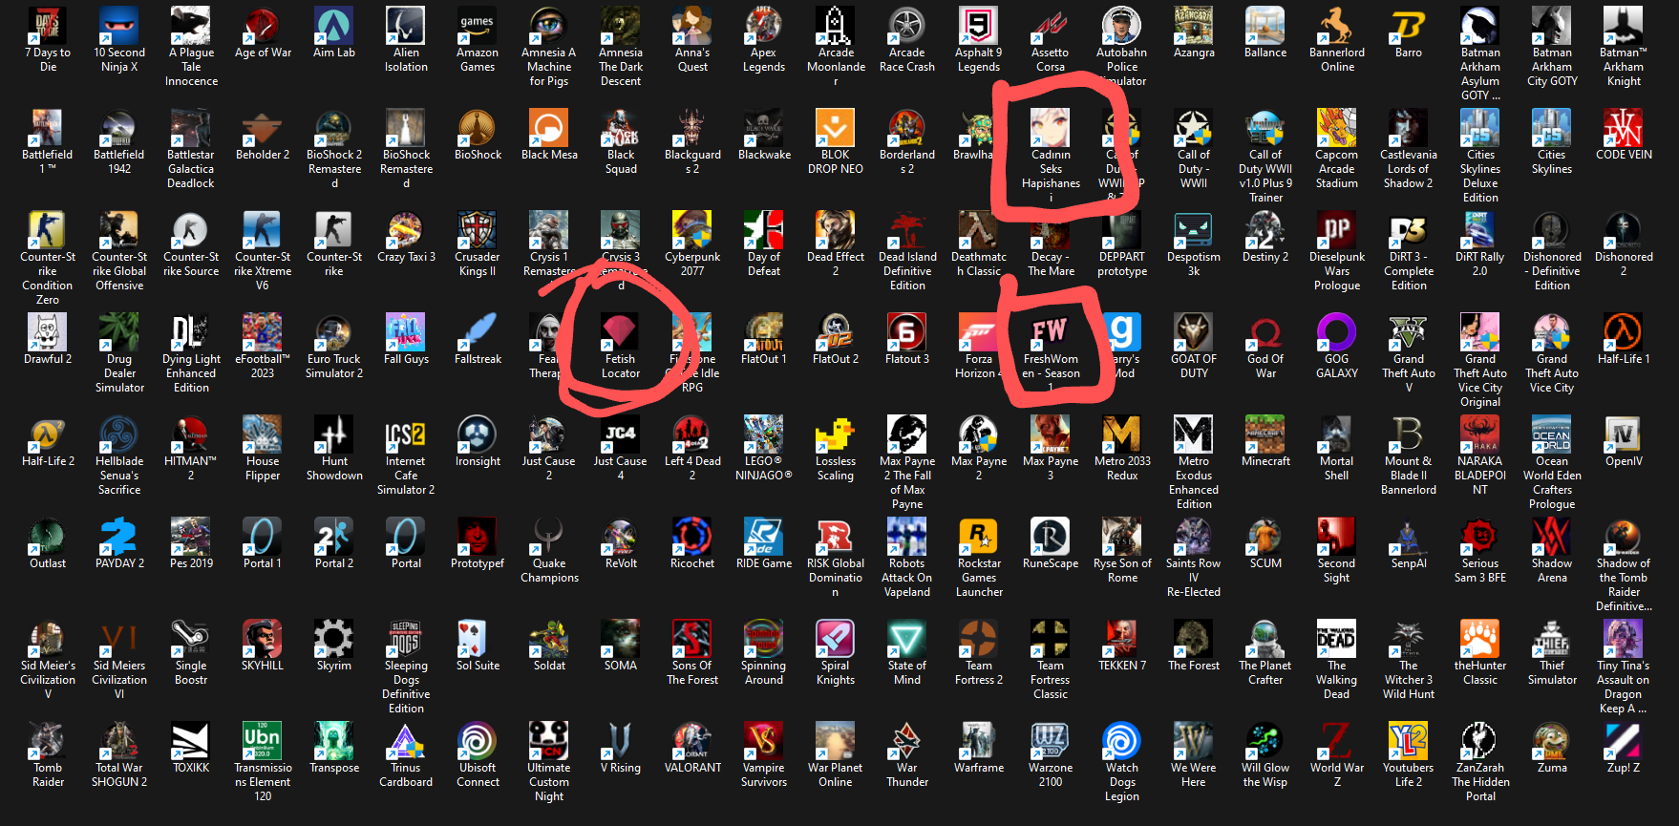Open the GOG GALAXY purple ring icon

1337,331
